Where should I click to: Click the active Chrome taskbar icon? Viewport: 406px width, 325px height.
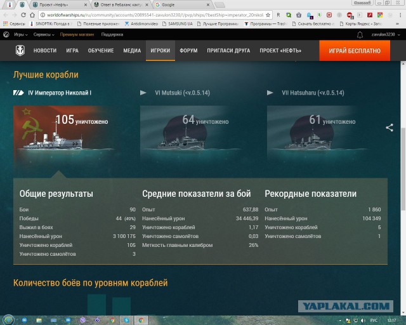tap(141, 321)
